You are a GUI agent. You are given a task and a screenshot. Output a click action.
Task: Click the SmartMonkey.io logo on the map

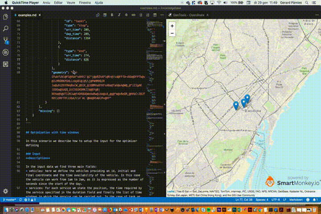pos(292,181)
